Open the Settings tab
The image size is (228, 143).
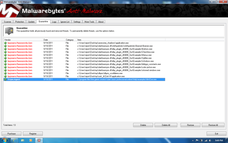click(77, 22)
